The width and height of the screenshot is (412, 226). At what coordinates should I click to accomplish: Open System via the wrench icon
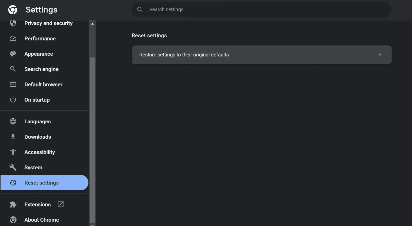pos(13,167)
